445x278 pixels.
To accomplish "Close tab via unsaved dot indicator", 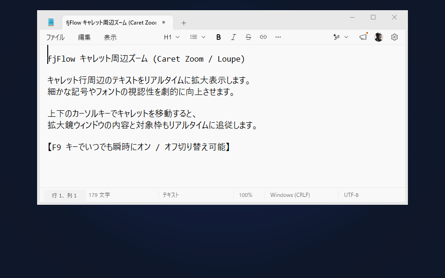I will [164, 22].
